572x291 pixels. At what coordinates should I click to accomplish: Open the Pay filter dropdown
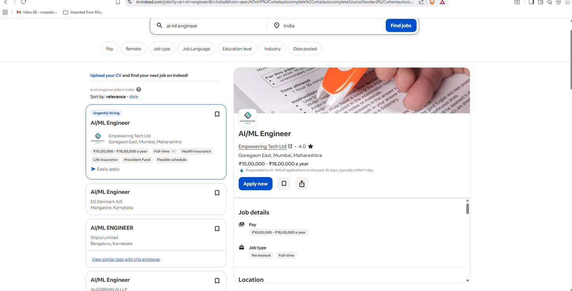109,49
